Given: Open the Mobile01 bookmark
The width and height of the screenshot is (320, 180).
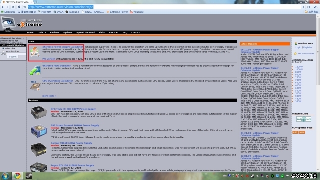Looking at the screenshot, I should pyautogui.click(x=8, y=12).
